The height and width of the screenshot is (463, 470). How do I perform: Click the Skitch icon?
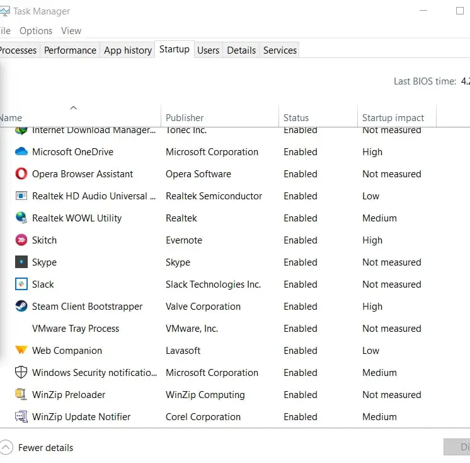click(21, 240)
